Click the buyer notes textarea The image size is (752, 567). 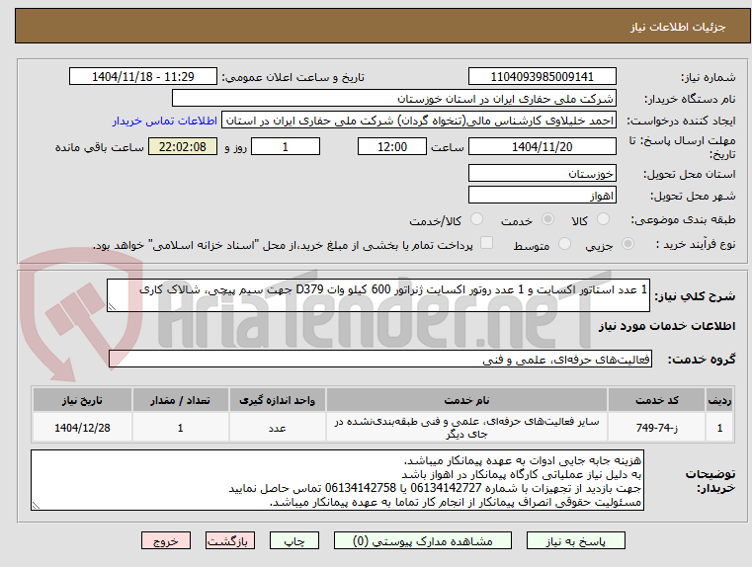click(337, 480)
